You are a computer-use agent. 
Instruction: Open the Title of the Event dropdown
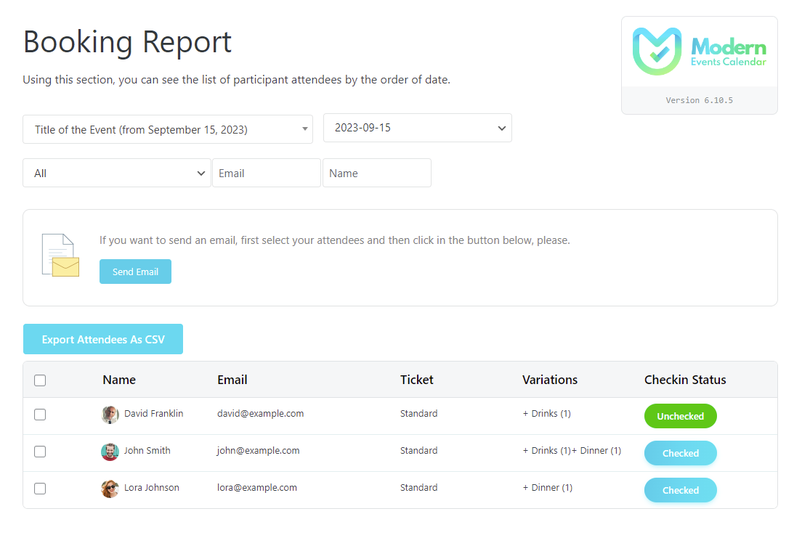(x=168, y=130)
